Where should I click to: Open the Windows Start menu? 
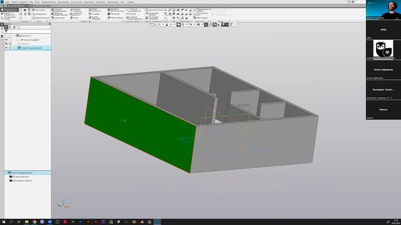[4, 222]
